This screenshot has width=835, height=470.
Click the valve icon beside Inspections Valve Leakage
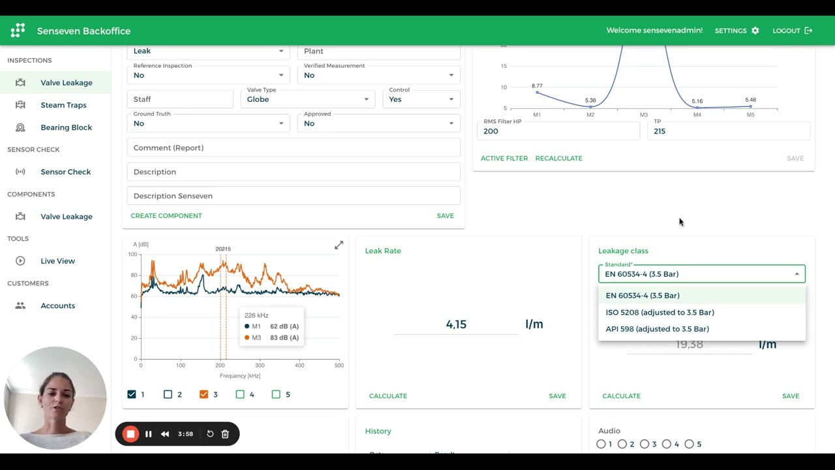tap(20, 83)
